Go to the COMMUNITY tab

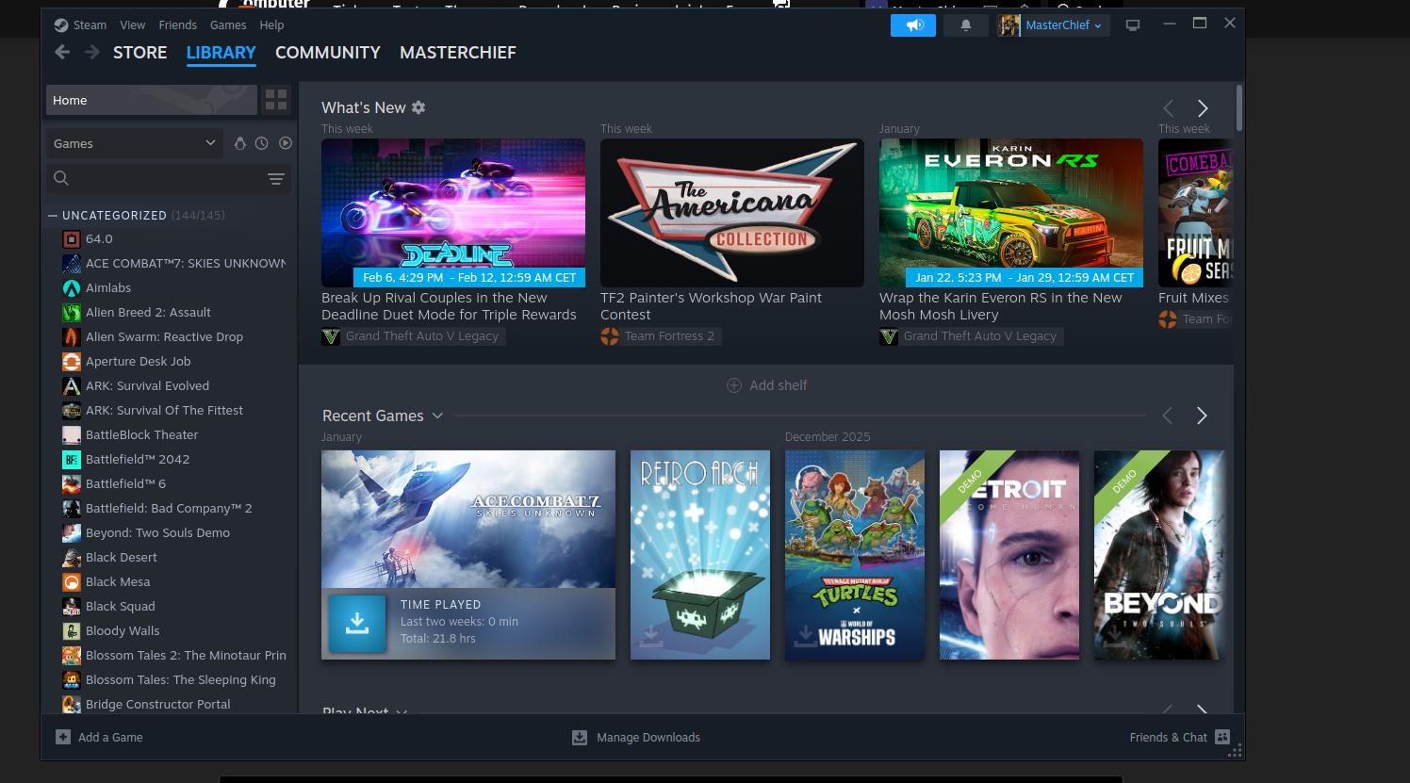tap(328, 53)
